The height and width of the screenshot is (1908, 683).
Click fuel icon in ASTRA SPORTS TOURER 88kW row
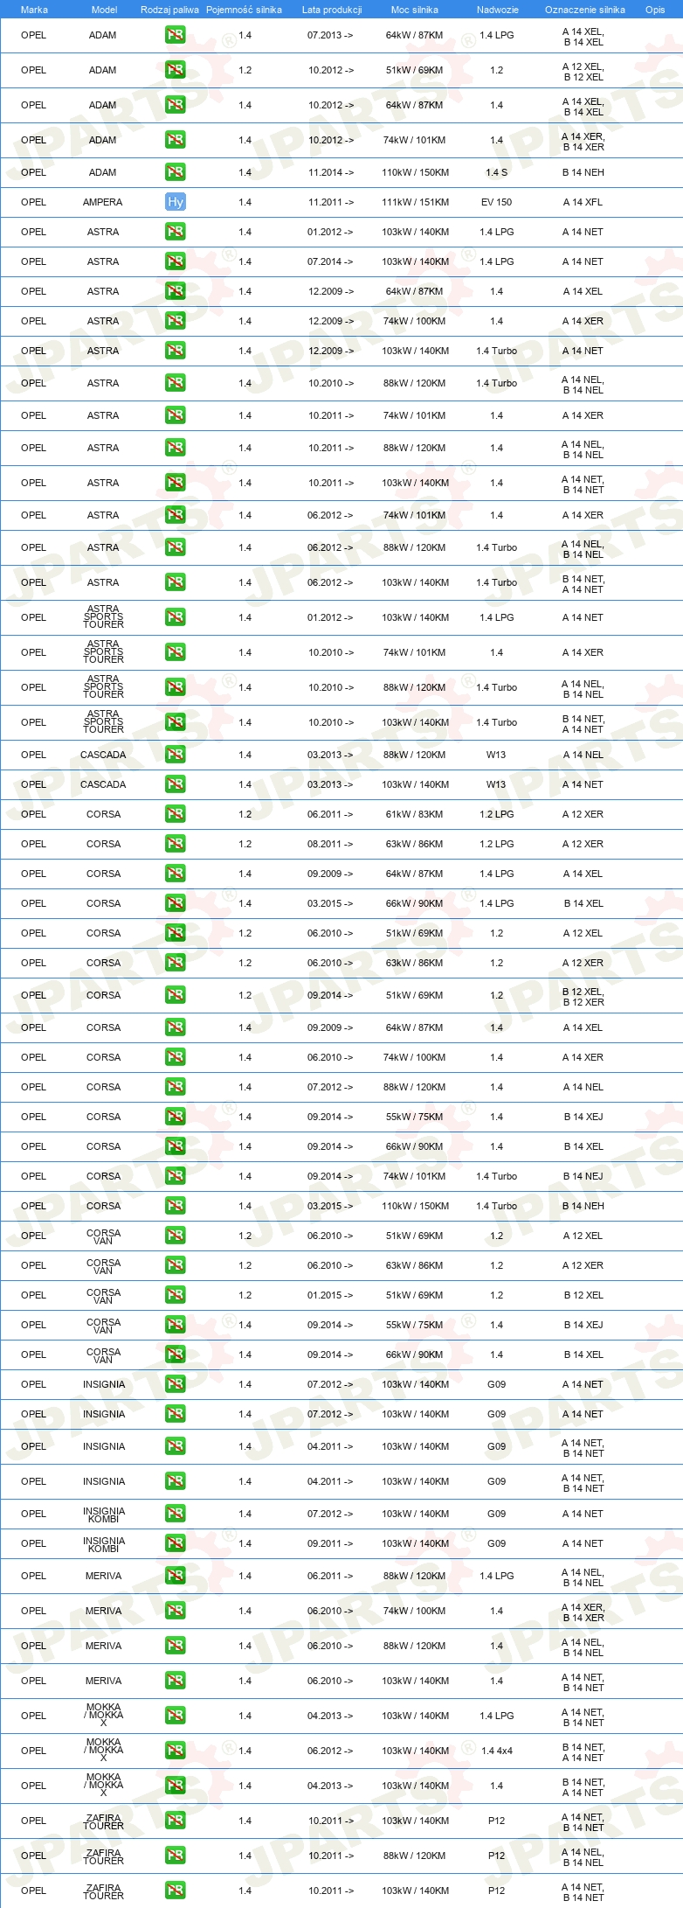[x=175, y=687]
